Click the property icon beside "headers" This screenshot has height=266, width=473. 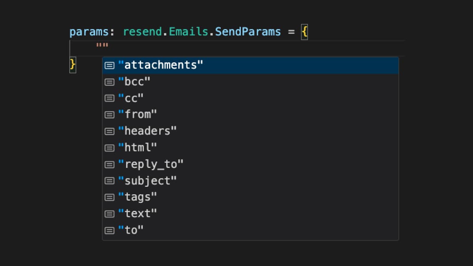[109, 131]
